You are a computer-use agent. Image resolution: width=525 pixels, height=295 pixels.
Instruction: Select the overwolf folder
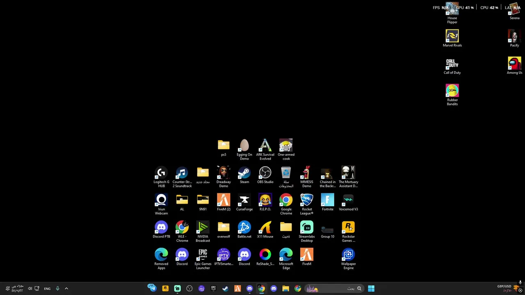[x=224, y=230]
